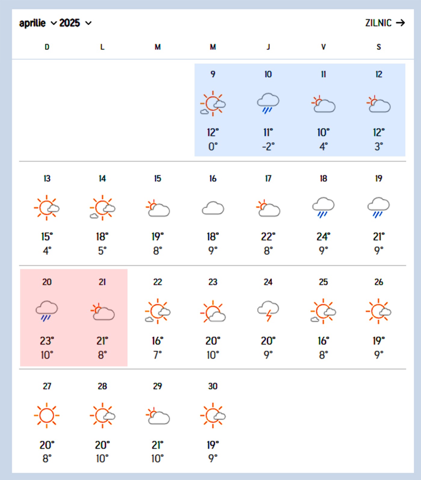Click the rain icon on April 10
The image size is (421, 480).
click(x=268, y=103)
